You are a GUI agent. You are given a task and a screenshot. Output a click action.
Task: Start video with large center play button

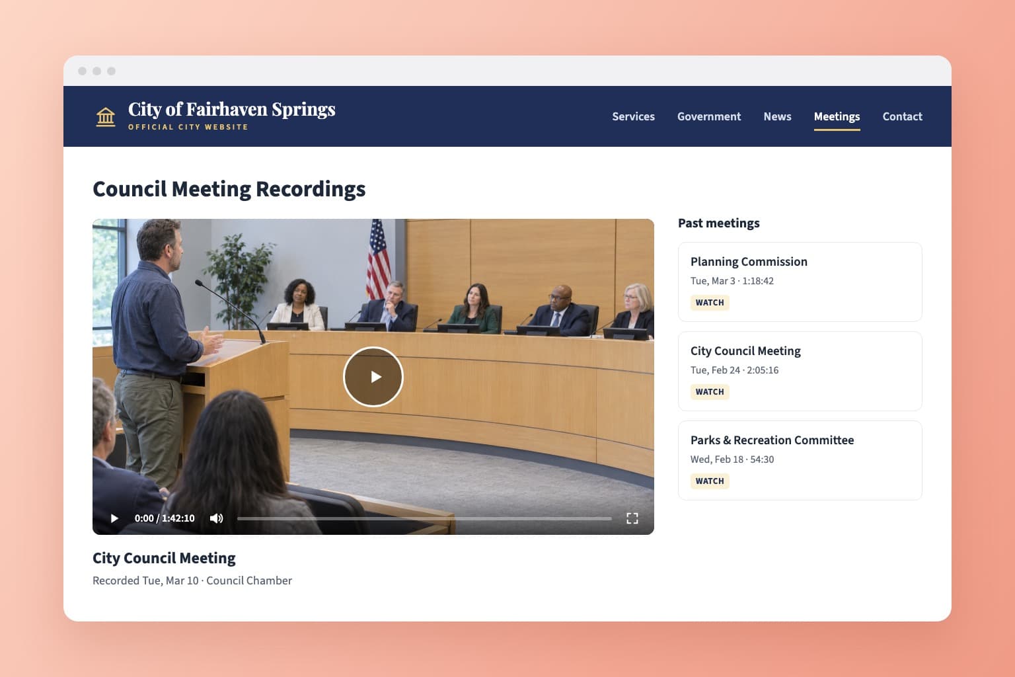373,377
